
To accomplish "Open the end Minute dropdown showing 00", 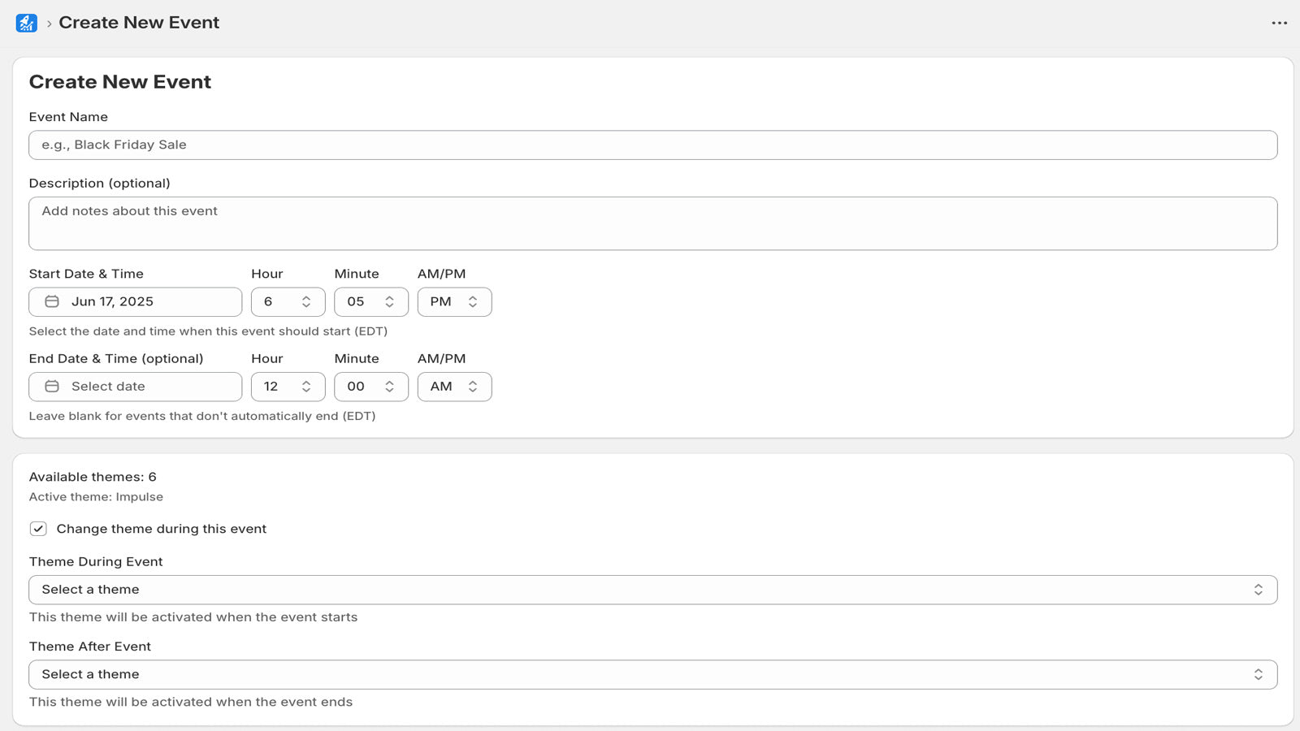I will [370, 387].
